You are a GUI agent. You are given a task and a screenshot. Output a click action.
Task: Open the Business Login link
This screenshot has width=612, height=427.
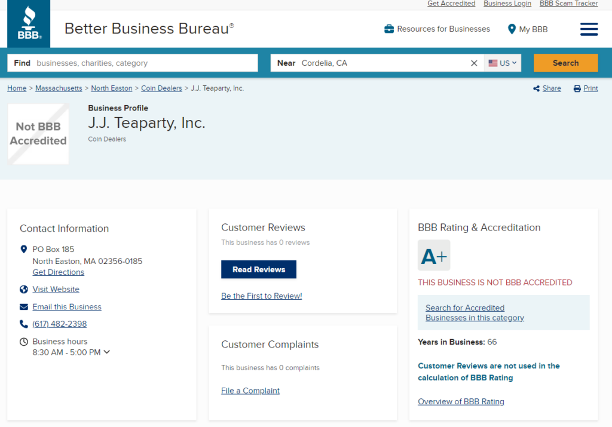pyautogui.click(x=507, y=4)
